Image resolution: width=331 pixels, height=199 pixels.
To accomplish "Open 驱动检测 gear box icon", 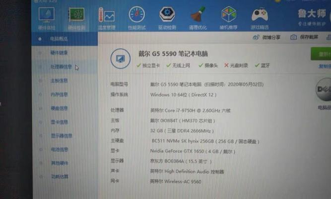I will pos(167,14).
